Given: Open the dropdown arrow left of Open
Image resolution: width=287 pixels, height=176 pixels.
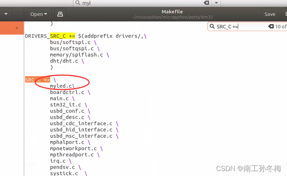Looking at the screenshot, I should (x=6, y=14).
